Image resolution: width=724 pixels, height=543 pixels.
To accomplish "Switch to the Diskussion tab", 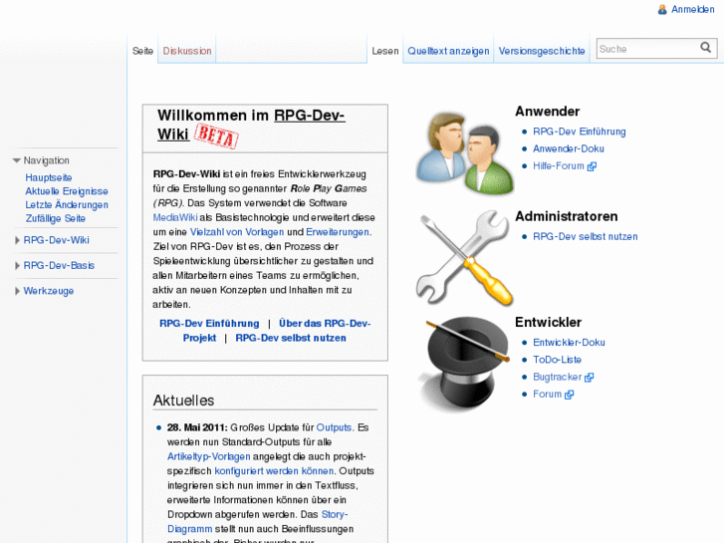I will click(187, 51).
